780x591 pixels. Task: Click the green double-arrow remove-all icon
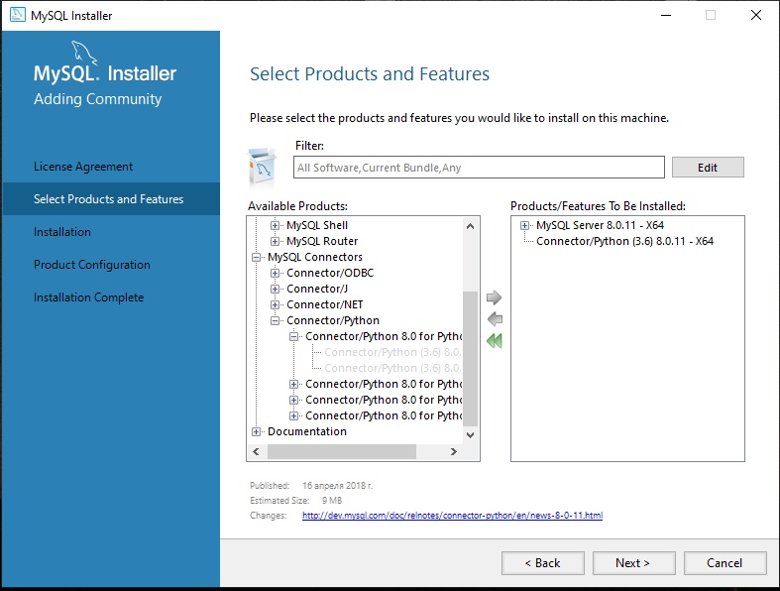(x=494, y=341)
